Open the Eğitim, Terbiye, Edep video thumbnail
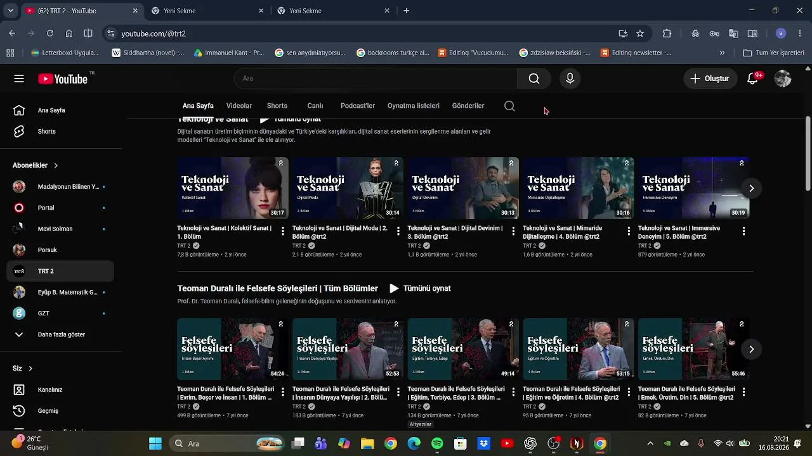 (x=463, y=349)
